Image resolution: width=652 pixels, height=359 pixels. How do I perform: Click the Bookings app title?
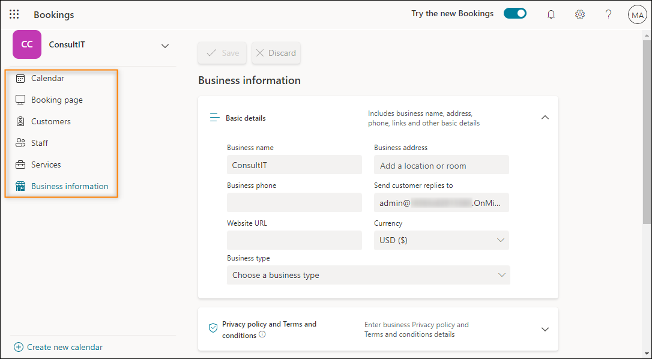(53, 14)
